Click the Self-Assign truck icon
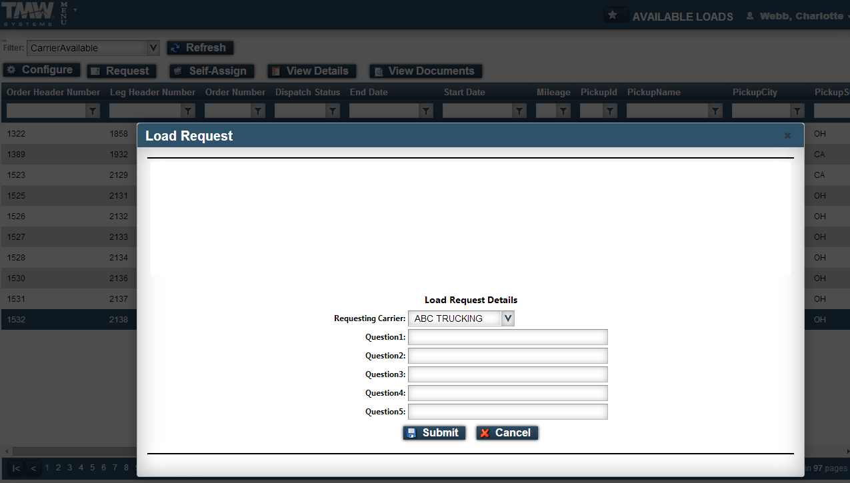Image resolution: width=850 pixels, height=483 pixels. point(177,71)
